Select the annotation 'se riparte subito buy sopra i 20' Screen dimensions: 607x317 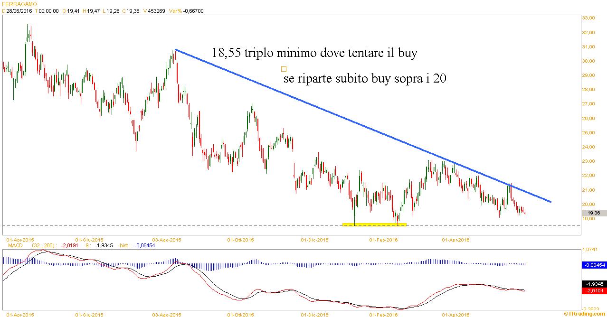tap(365, 79)
